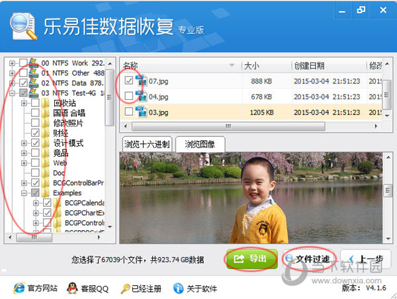Click the 修改照片 folder icon
The image size is (397, 299).
point(46,123)
